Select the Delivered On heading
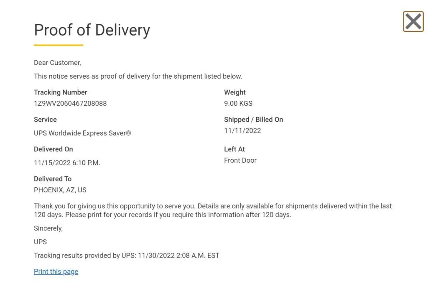 coord(53,149)
